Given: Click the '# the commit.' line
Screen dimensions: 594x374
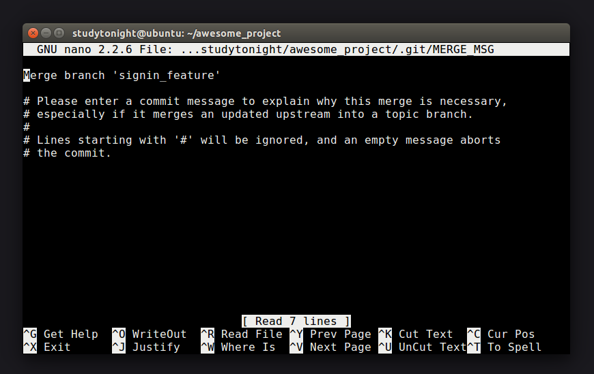Looking at the screenshot, I should coord(67,153).
